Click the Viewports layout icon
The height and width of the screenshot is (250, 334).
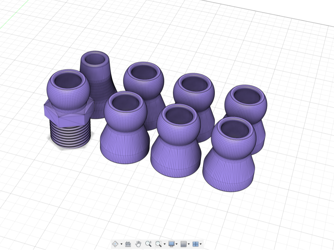(195, 244)
